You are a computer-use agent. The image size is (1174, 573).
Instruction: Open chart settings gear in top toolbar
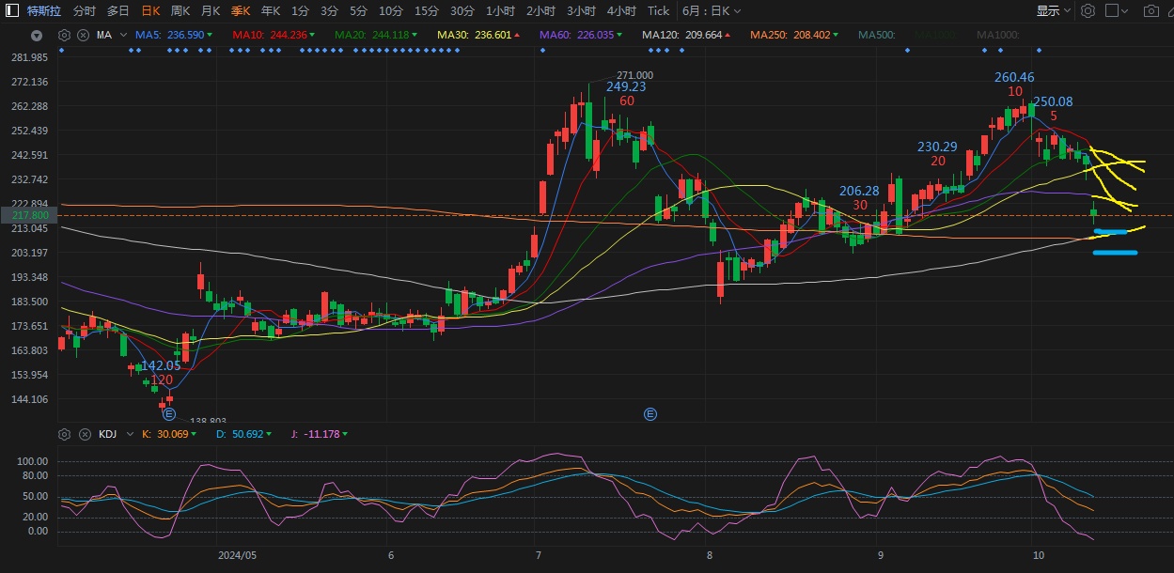pyautogui.click(x=1088, y=11)
